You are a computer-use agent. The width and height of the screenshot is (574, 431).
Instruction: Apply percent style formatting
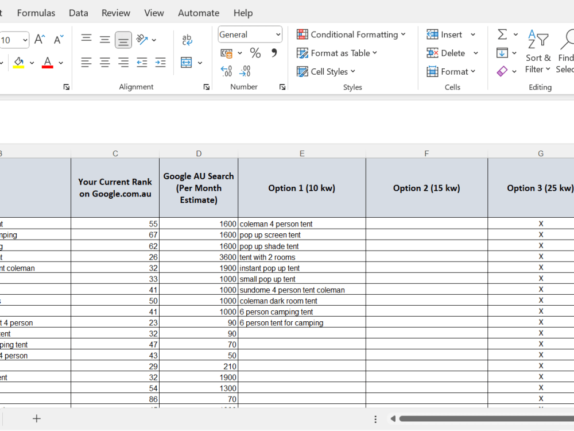point(255,53)
